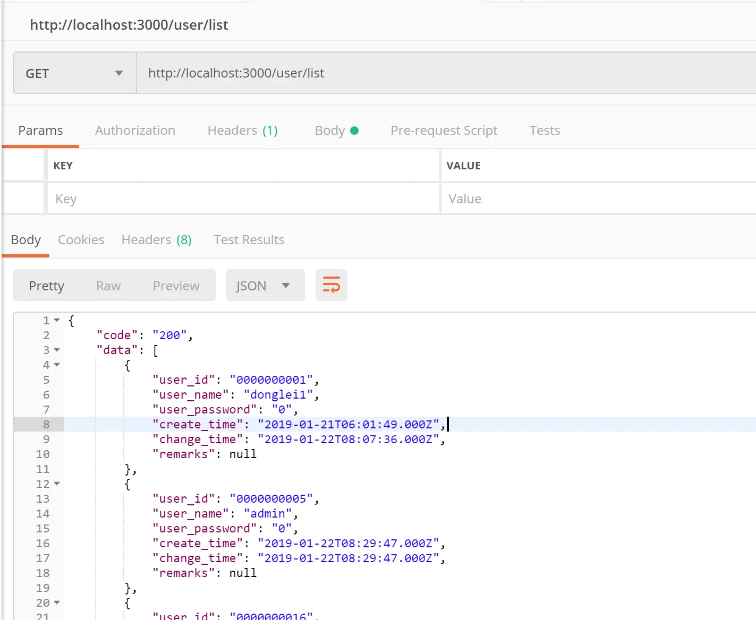
Task: Switch to Raw response view
Action: [108, 286]
